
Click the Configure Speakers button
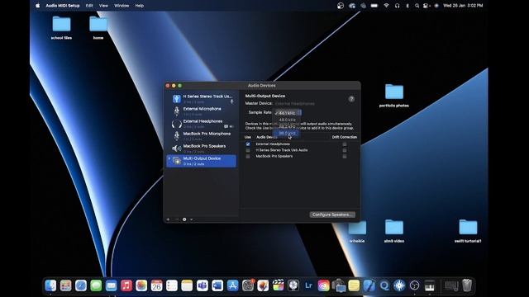(332, 214)
